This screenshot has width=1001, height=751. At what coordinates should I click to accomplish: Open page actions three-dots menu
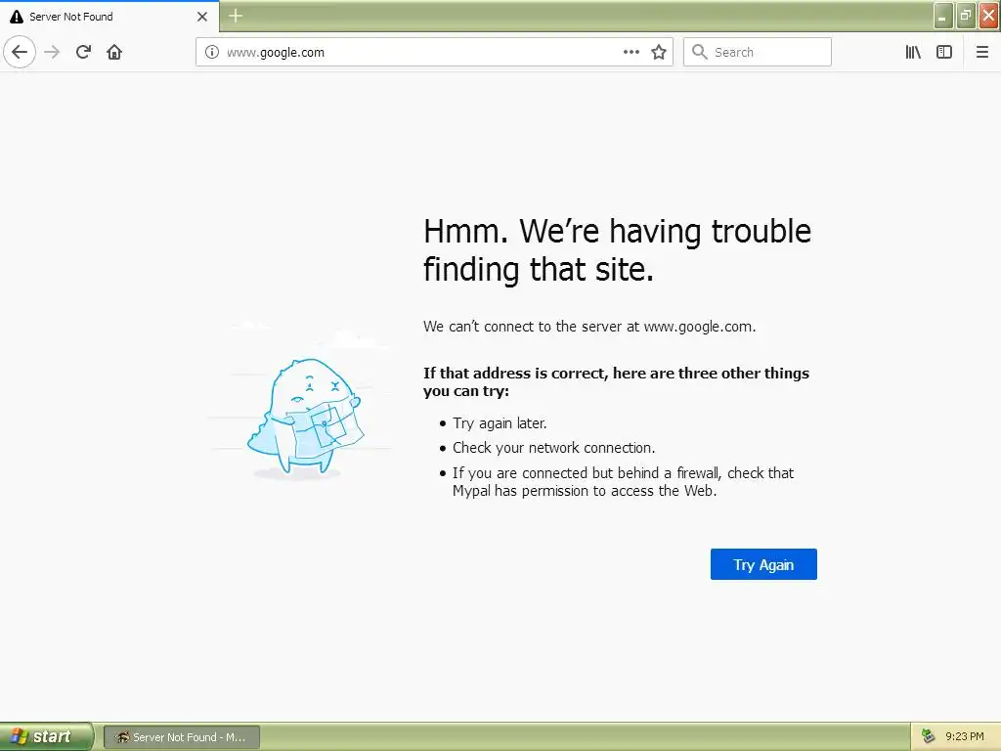631,52
